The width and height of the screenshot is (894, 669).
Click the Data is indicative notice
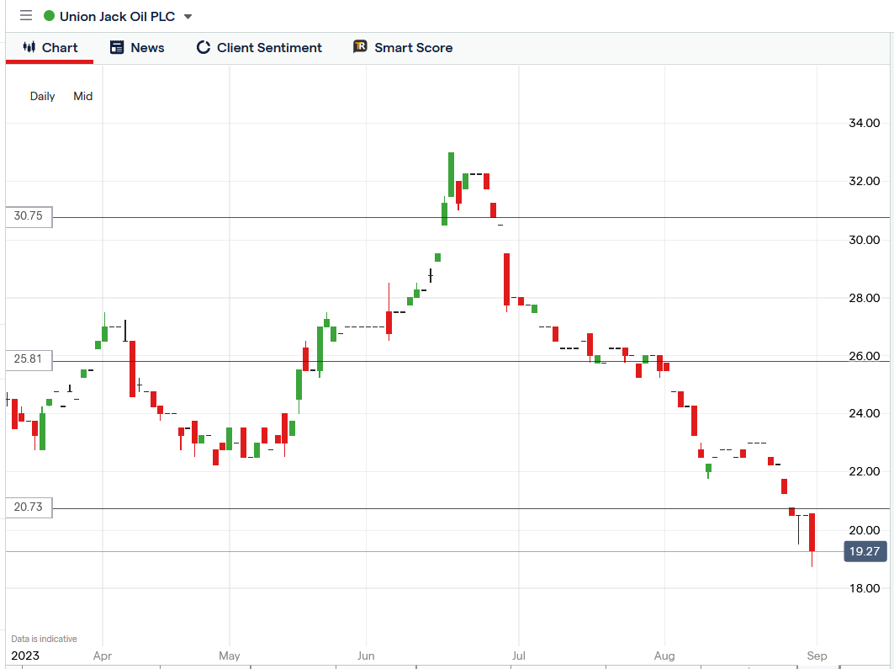(x=44, y=639)
